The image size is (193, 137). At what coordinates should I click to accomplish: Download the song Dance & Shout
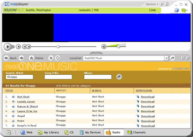[148, 106]
